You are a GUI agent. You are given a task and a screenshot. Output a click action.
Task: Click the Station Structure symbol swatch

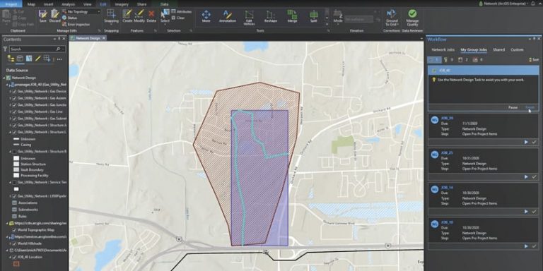(16, 164)
